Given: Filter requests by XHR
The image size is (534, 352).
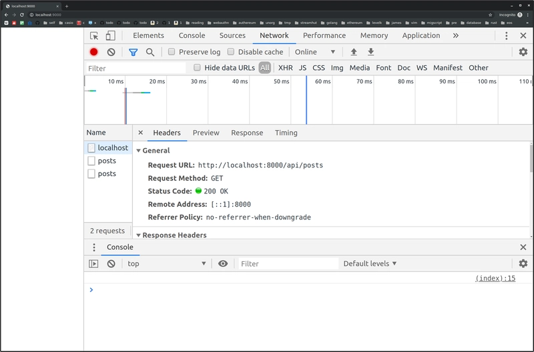Looking at the screenshot, I should pyautogui.click(x=286, y=68).
